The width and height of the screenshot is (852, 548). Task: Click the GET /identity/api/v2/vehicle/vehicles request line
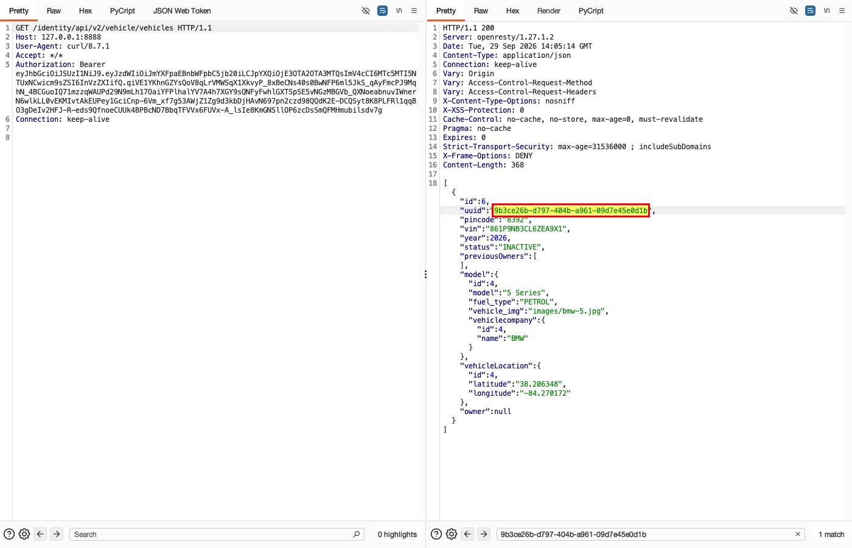coord(114,28)
